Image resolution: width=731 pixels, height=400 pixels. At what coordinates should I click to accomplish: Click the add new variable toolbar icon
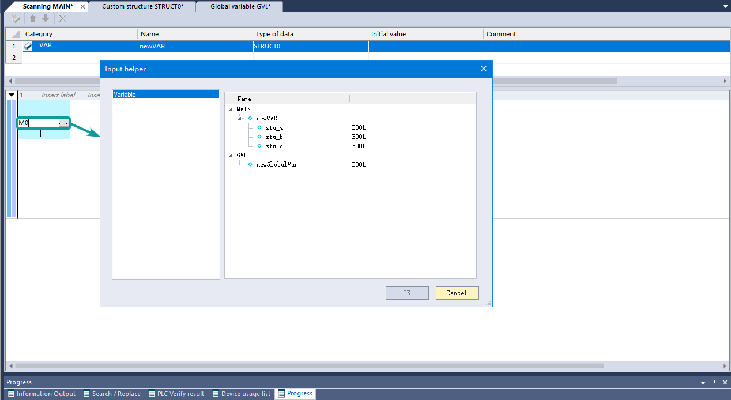pos(15,18)
